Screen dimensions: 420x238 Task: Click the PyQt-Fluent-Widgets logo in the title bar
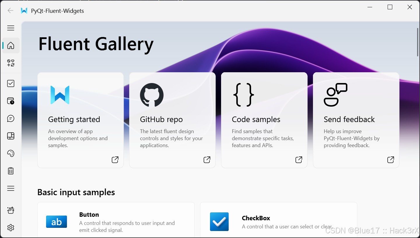[x=24, y=11]
